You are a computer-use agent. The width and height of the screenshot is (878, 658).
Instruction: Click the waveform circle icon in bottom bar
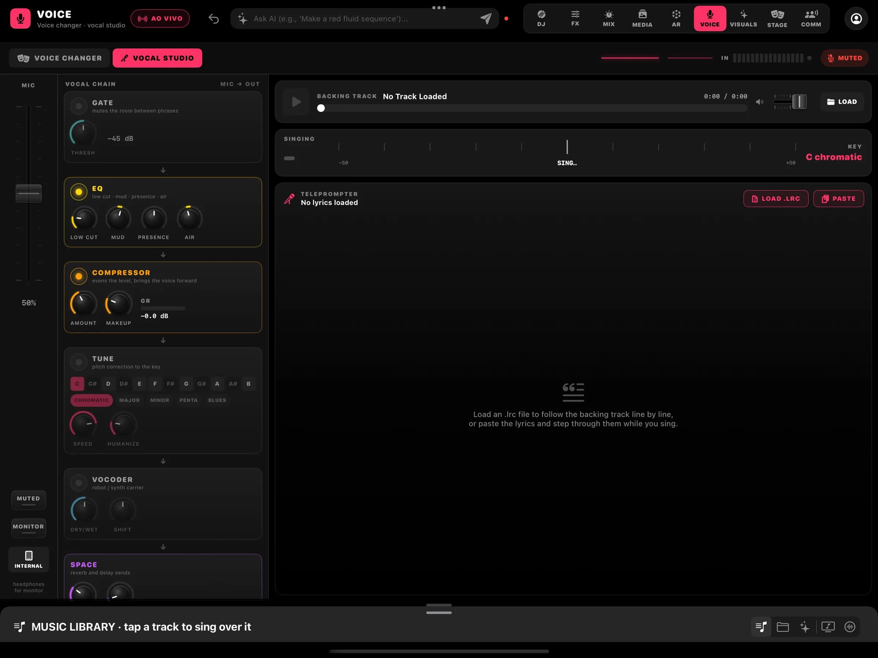pyautogui.click(x=850, y=627)
